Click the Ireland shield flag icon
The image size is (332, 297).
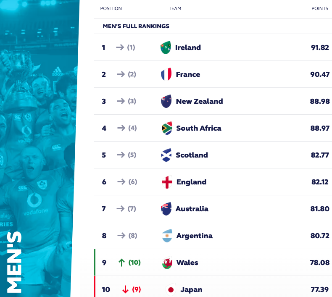tap(166, 47)
